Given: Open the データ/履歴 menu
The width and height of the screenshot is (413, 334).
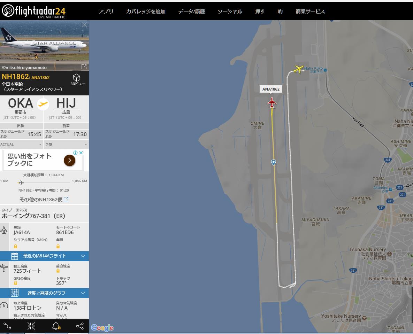Looking at the screenshot, I should pyautogui.click(x=191, y=11).
